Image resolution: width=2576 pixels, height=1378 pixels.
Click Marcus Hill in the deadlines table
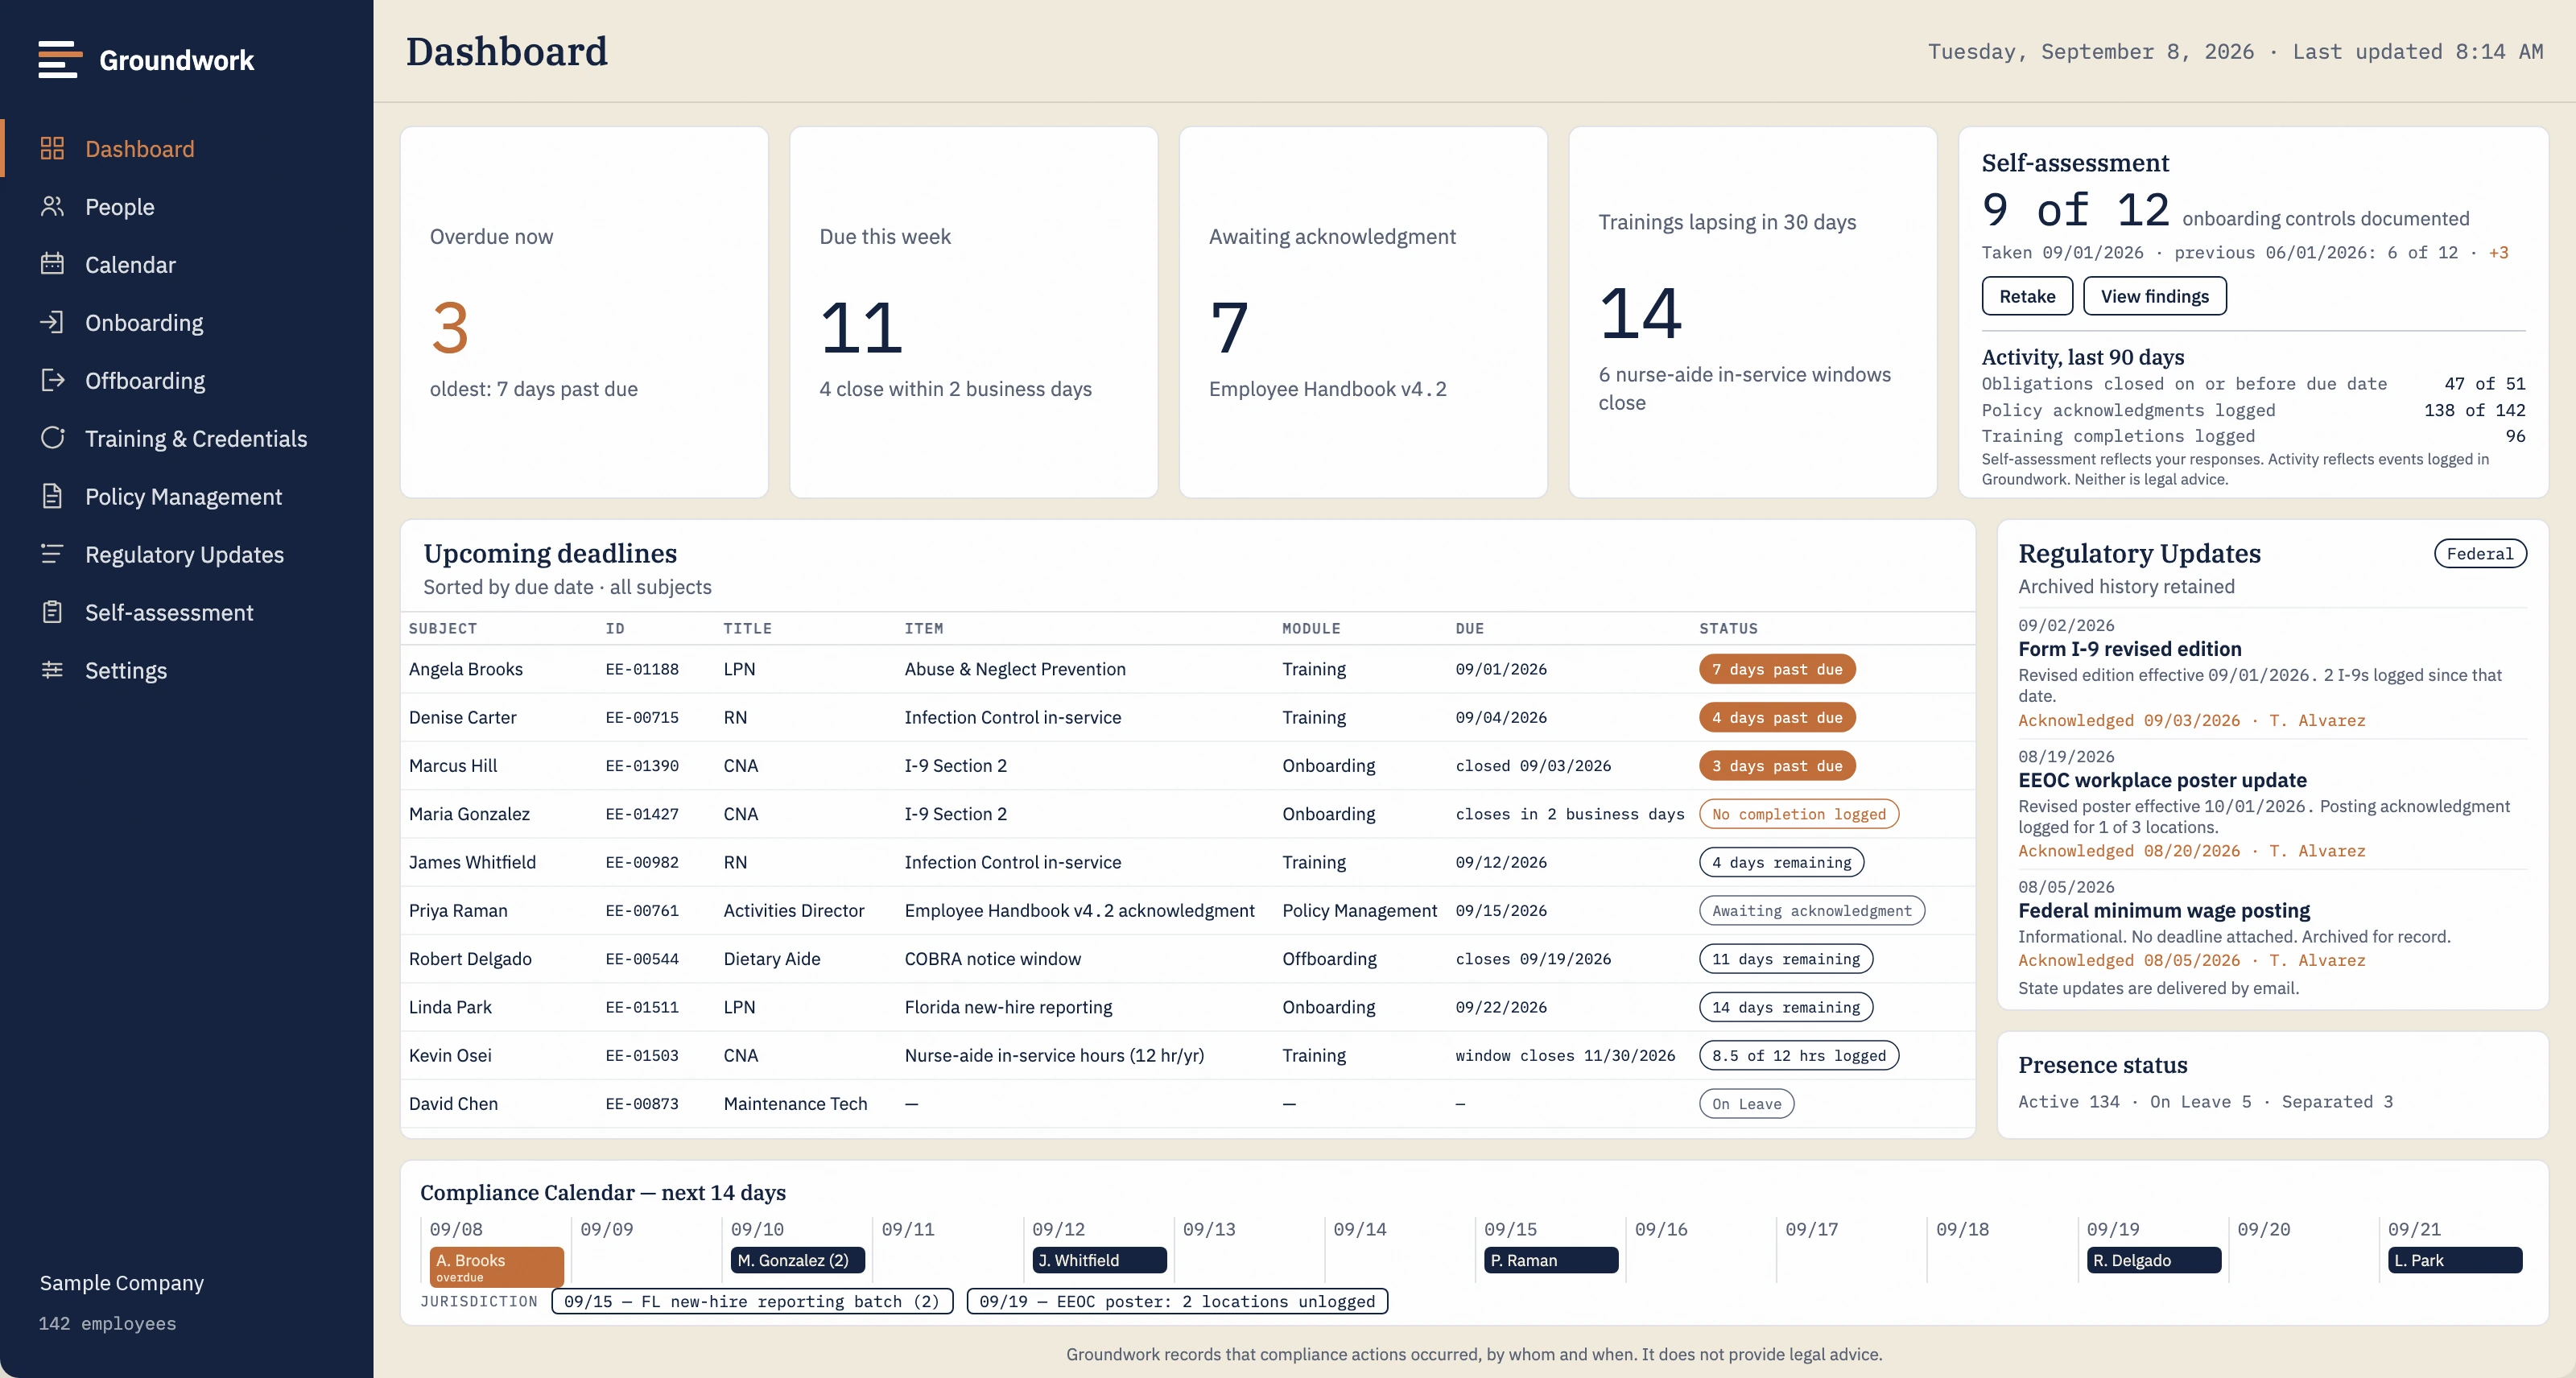point(452,766)
